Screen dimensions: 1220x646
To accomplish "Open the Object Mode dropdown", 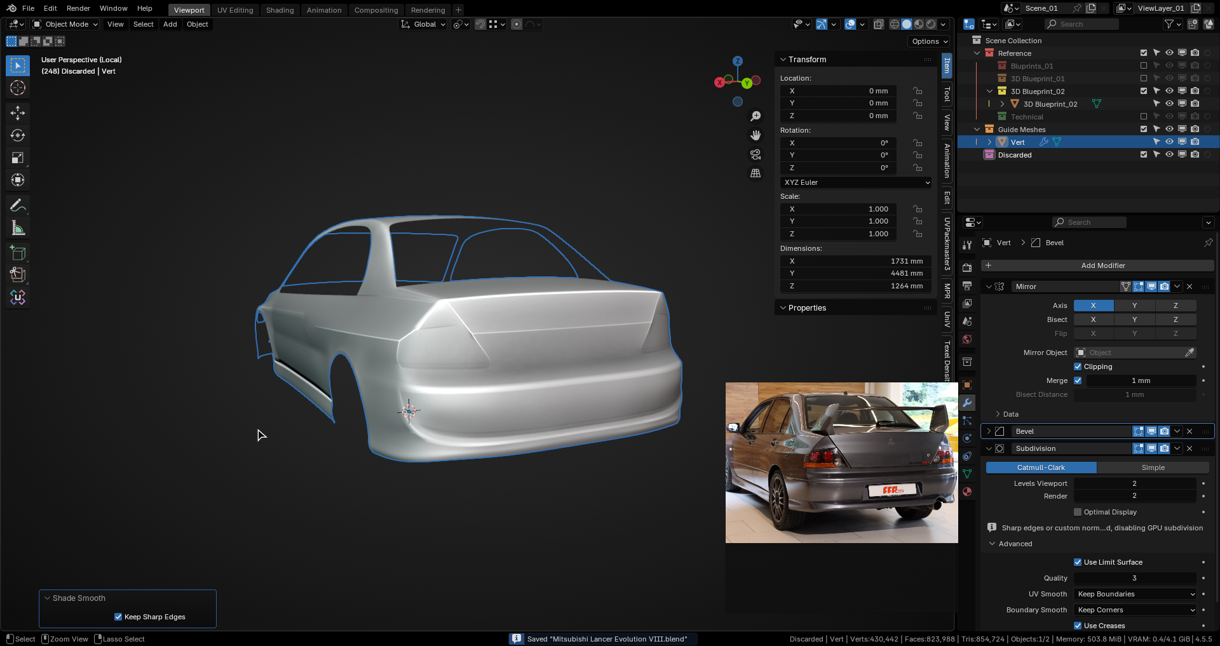I will coord(65,24).
